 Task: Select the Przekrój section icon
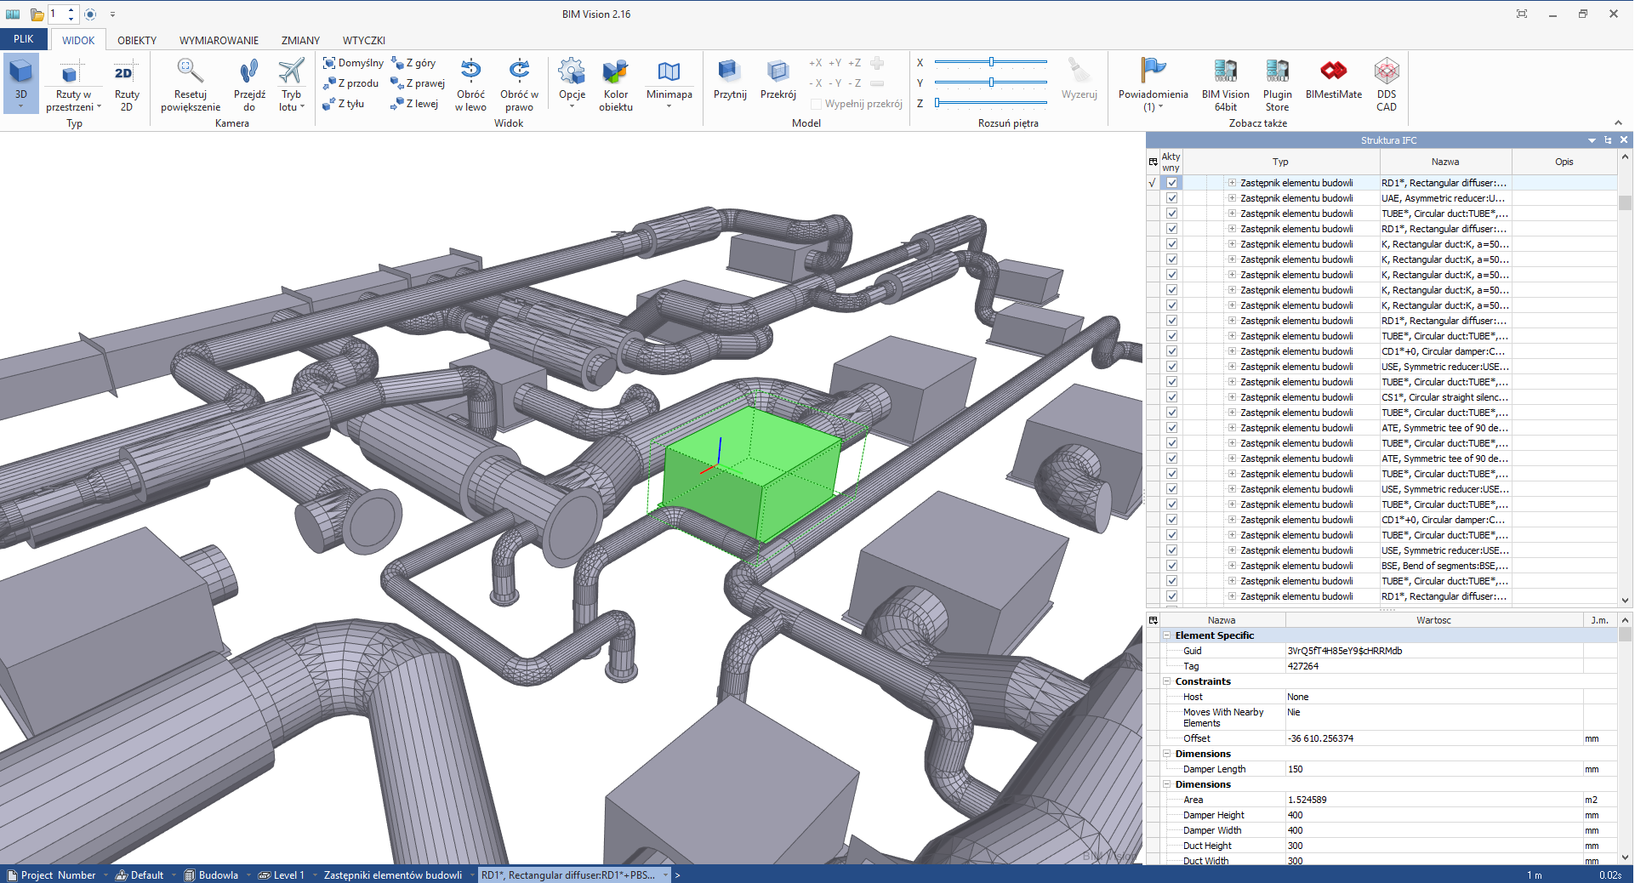click(x=778, y=71)
